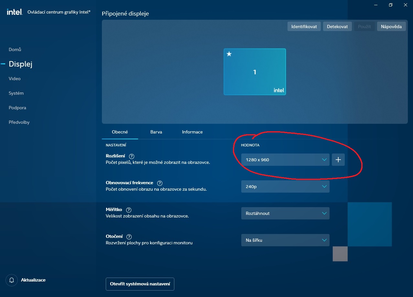The height and width of the screenshot is (297, 413).
Task: Minimize the Intel graphics window
Action: click(376, 5)
